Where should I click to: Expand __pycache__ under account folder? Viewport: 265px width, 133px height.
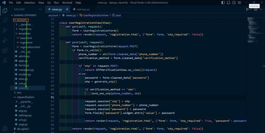[17, 24]
